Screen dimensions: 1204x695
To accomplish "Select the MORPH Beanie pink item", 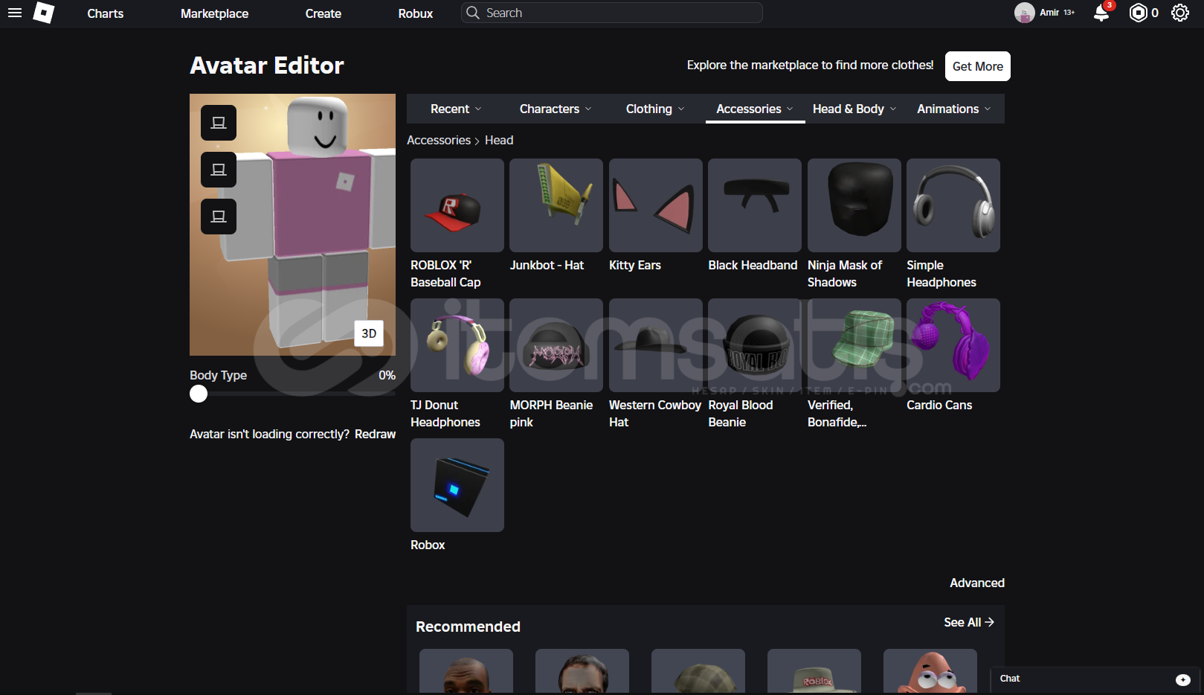I will coord(556,345).
